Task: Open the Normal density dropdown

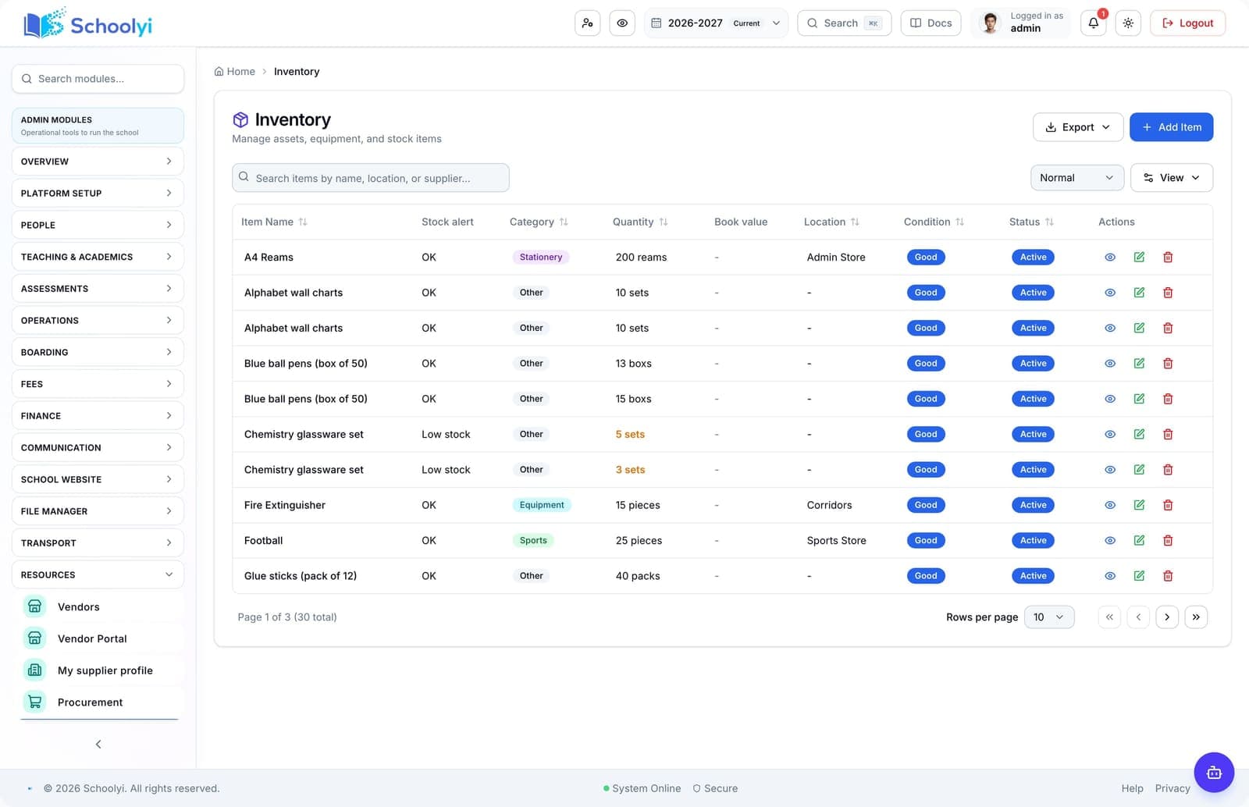Action: 1077,178
